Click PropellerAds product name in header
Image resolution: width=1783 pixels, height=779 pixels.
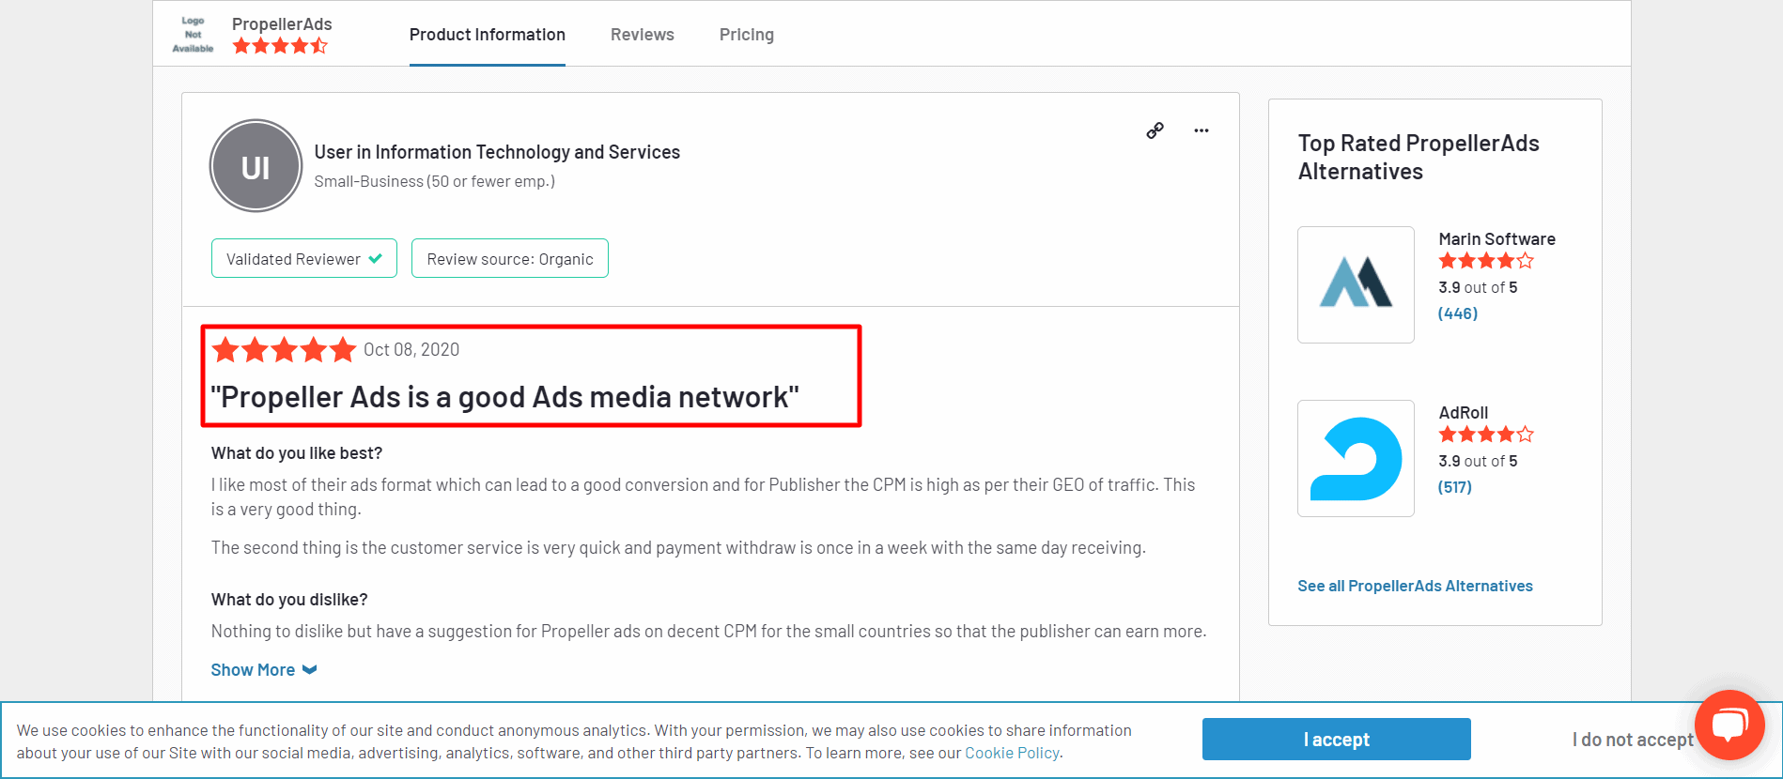click(x=282, y=23)
